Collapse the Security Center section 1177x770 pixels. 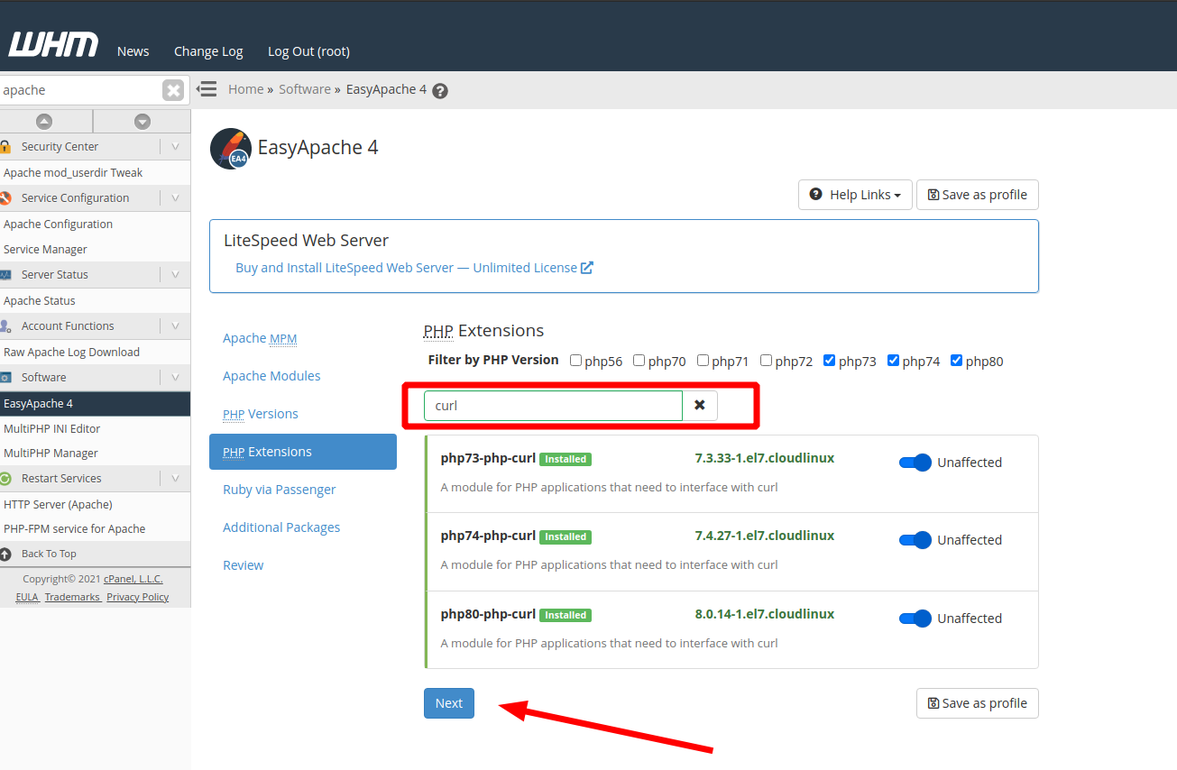(175, 146)
